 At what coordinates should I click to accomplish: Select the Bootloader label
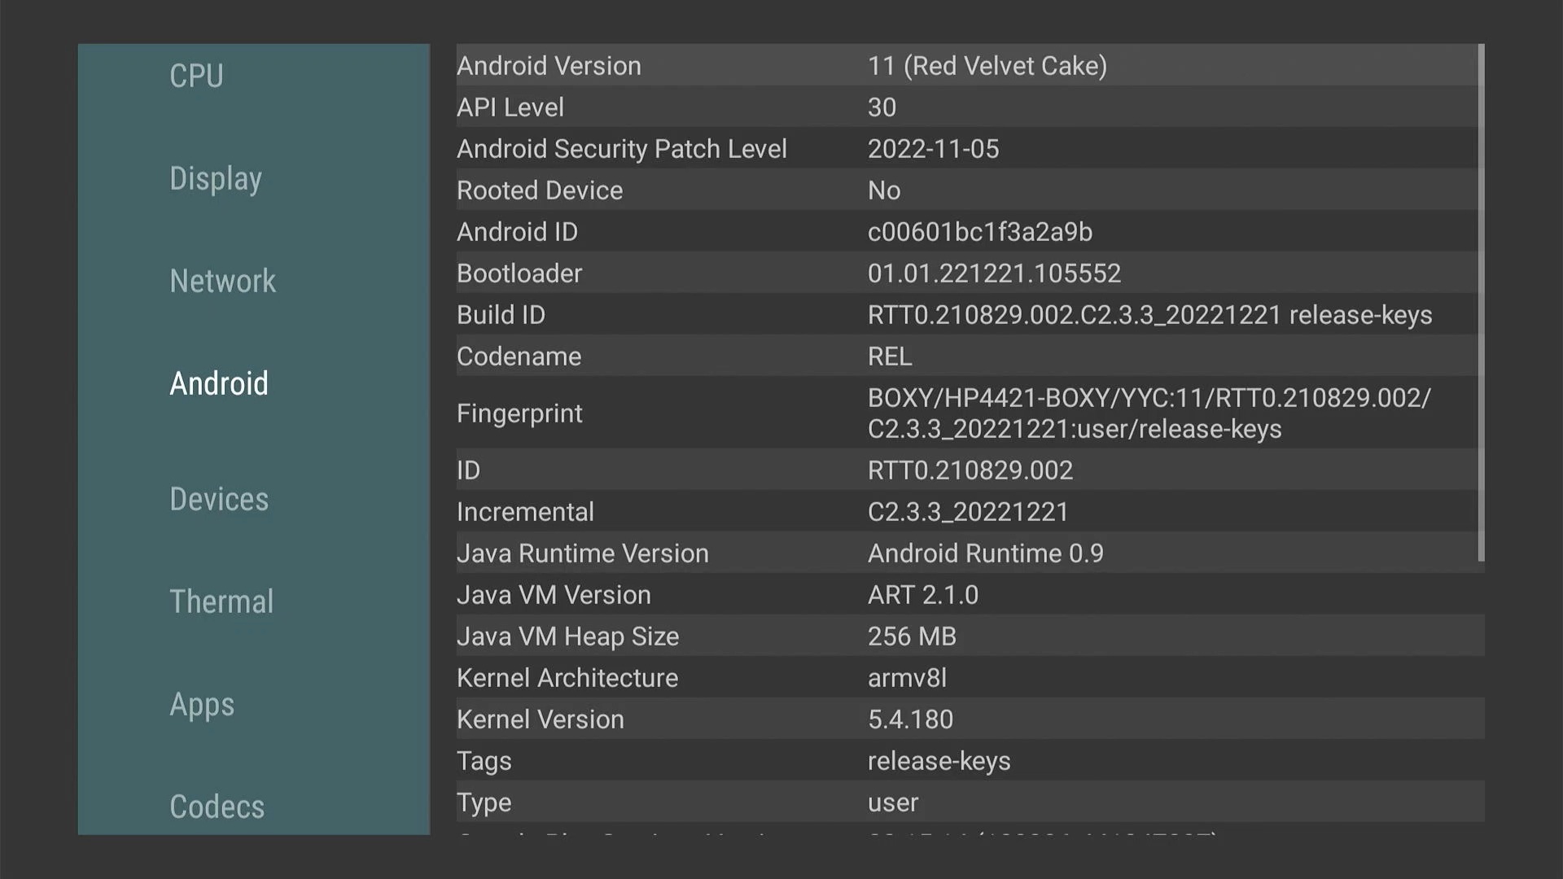click(x=519, y=273)
